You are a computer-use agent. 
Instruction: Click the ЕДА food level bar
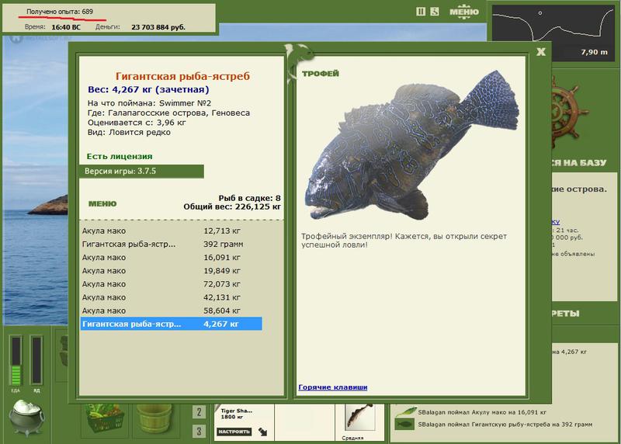coord(16,360)
